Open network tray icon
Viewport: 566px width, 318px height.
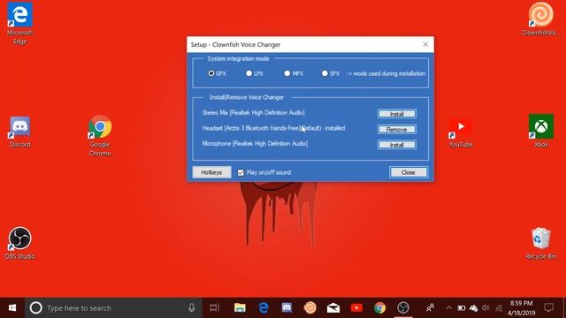click(499, 308)
